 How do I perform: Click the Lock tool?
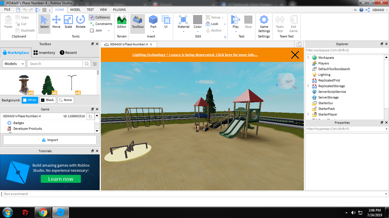coord(212,24)
